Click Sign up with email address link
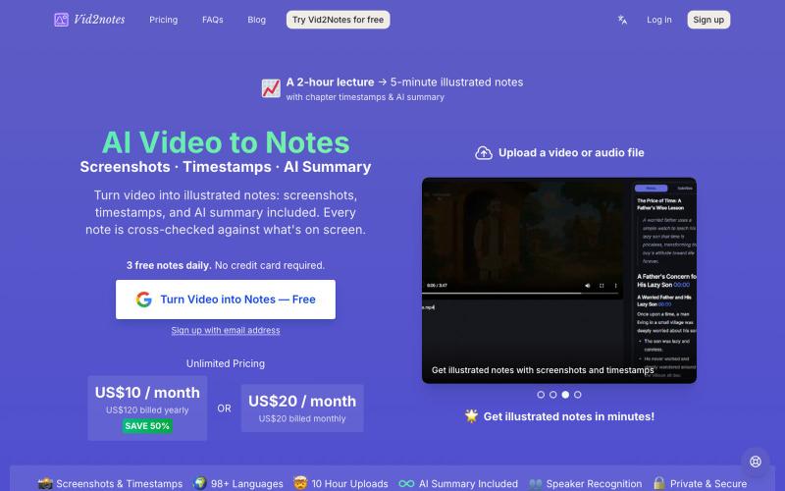This screenshot has height=491, width=785. point(226,330)
